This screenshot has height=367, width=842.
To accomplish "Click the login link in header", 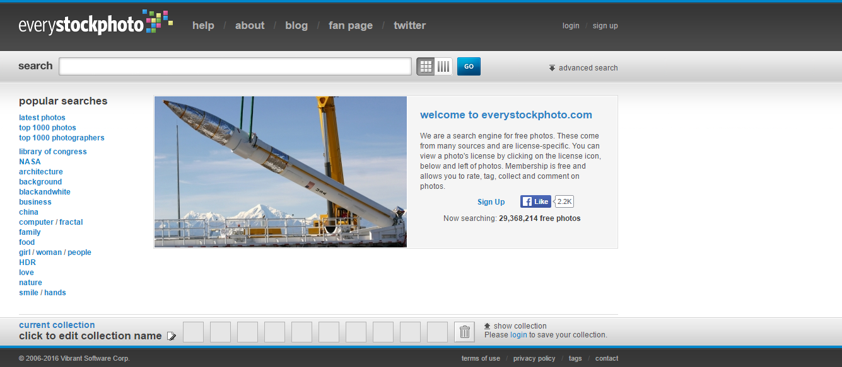I will (x=571, y=26).
